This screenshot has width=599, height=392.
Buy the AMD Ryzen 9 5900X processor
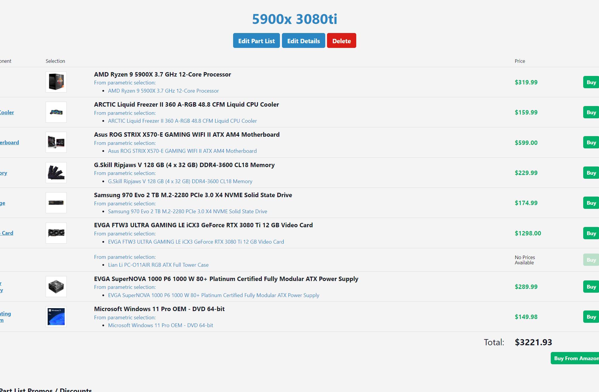591,82
